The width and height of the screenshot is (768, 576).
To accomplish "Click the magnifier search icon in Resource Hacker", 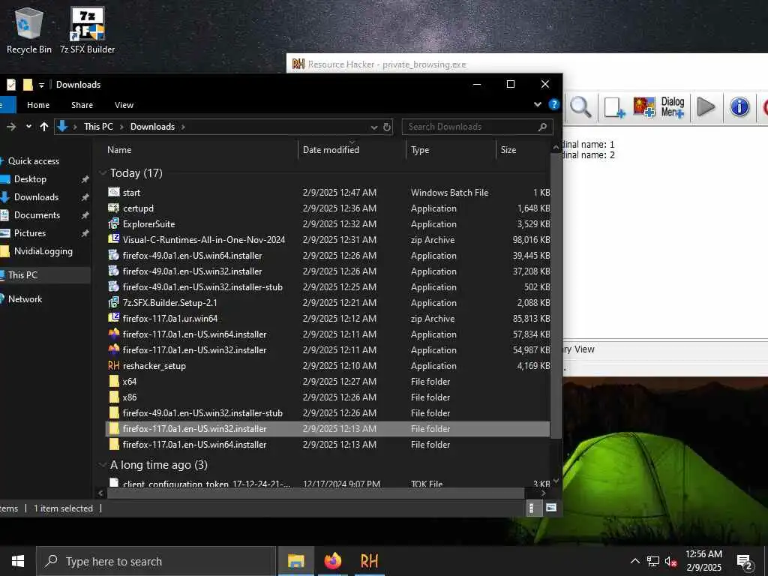I will 580,106.
